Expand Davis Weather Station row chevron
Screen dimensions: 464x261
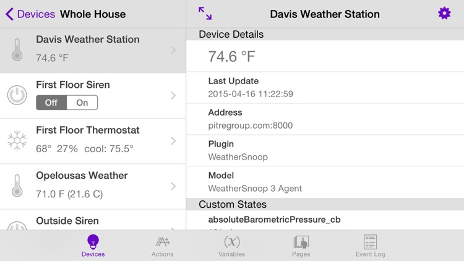tap(173, 50)
